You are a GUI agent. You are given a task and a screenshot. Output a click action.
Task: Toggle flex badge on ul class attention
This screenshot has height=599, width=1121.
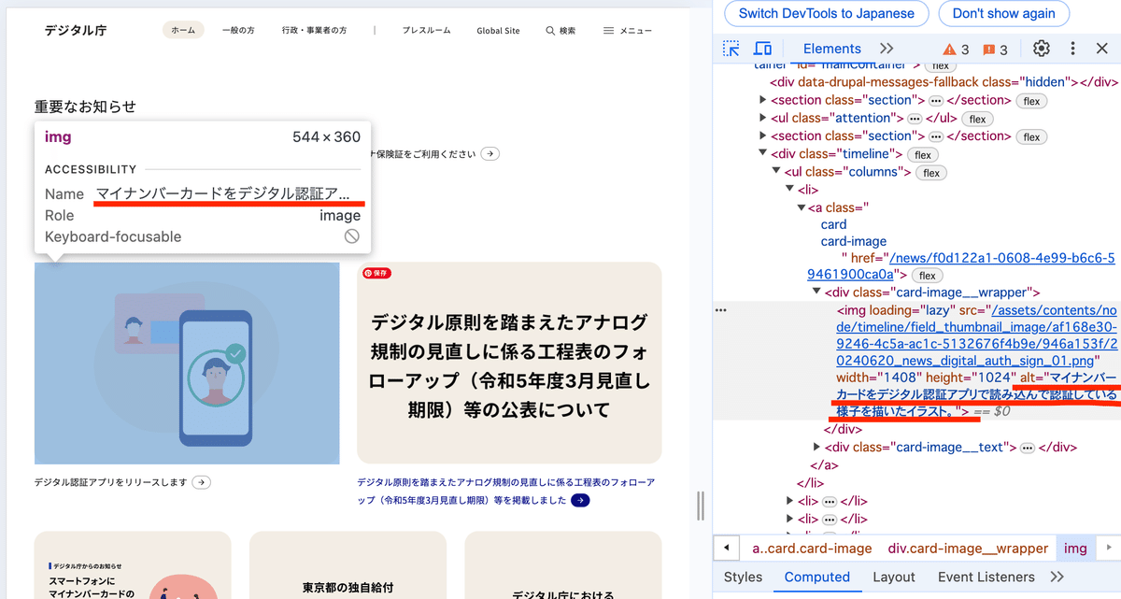(977, 119)
